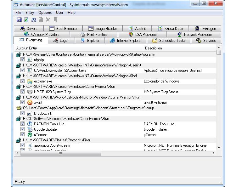Click the horizontal scrollbar thumb
This screenshot has width=236, height=187.
point(61,153)
